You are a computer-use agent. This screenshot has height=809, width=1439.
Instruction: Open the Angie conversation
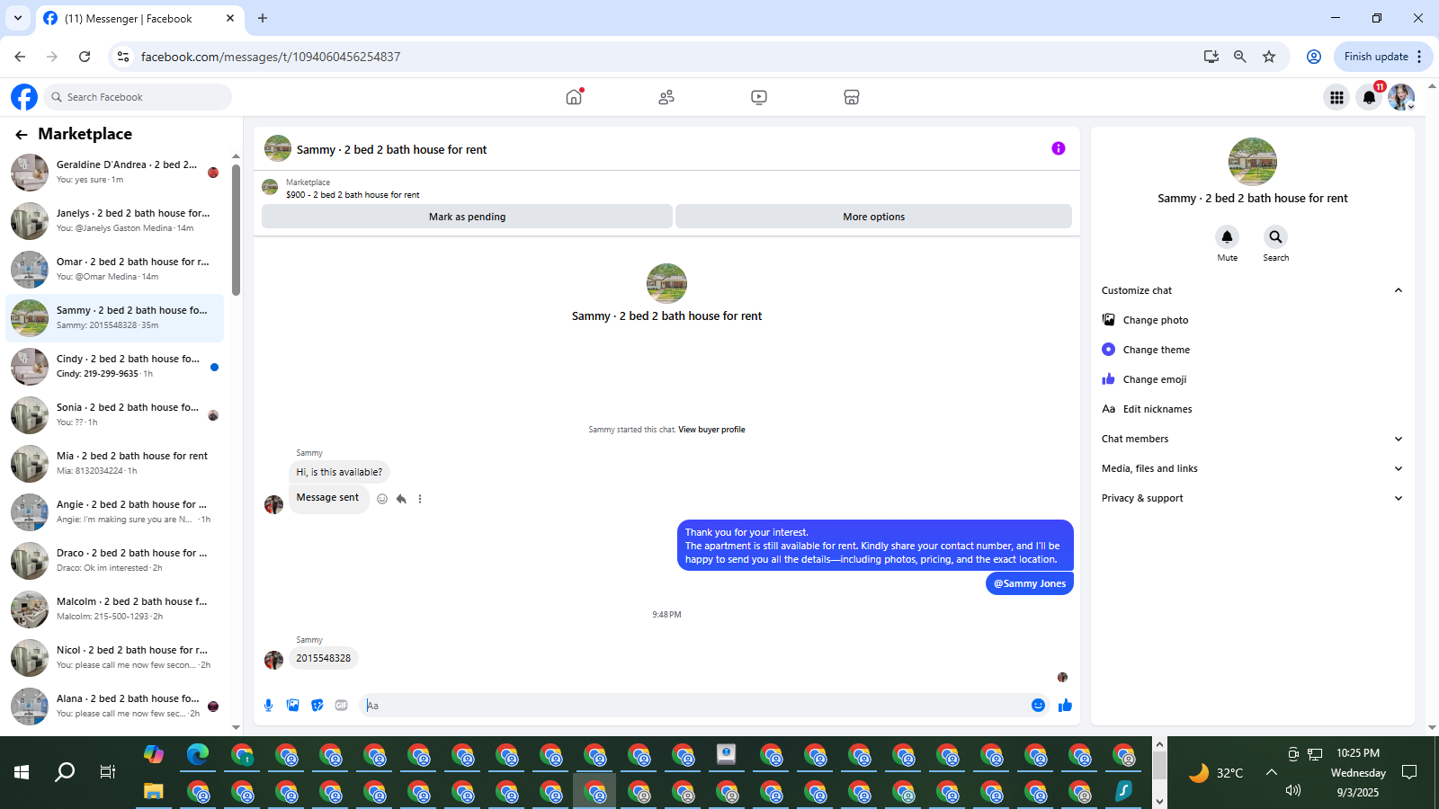[115, 512]
